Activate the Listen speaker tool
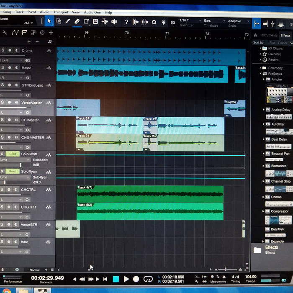This screenshot has height=293, width=293. 114,22
